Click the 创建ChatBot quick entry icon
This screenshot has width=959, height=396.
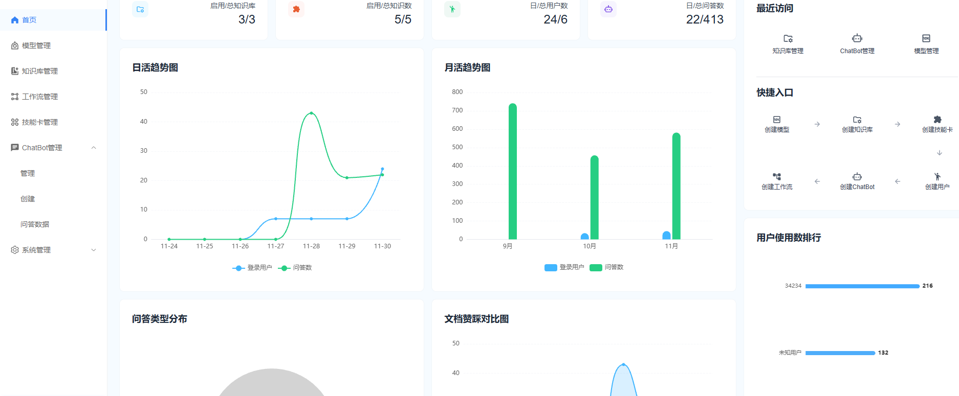pyautogui.click(x=857, y=177)
